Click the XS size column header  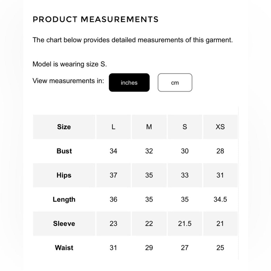tap(220, 127)
